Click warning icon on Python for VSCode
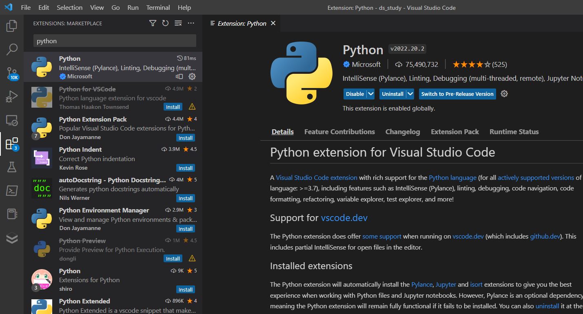583x314 pixels. tap(192, 107)
